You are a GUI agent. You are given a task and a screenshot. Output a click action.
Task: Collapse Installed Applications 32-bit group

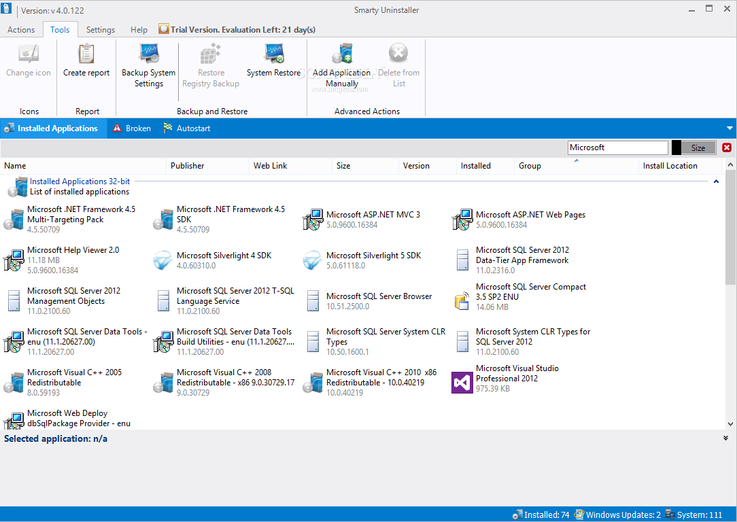(717, 181)
